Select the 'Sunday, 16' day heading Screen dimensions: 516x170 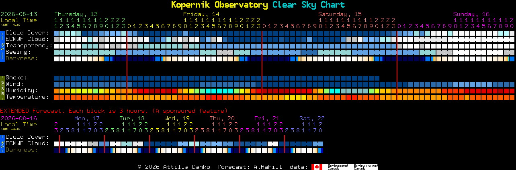pyautogui.click(x=471, y=14)
